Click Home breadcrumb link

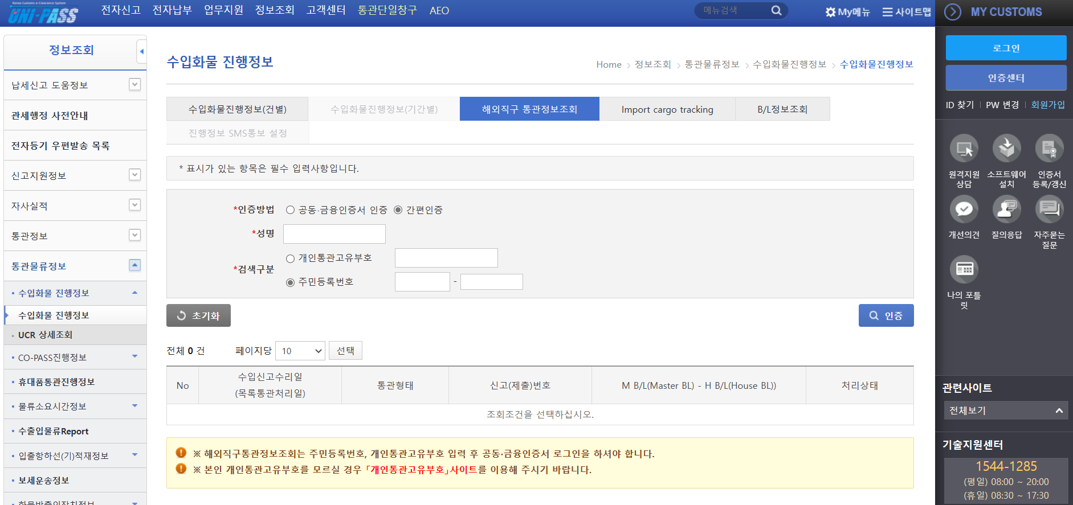coord(609,65)
